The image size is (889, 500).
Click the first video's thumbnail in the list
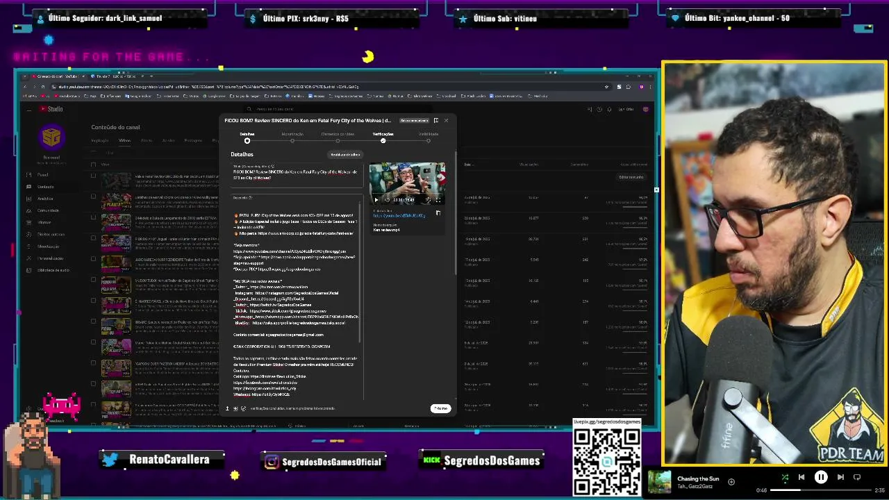(x=116, y=181)
